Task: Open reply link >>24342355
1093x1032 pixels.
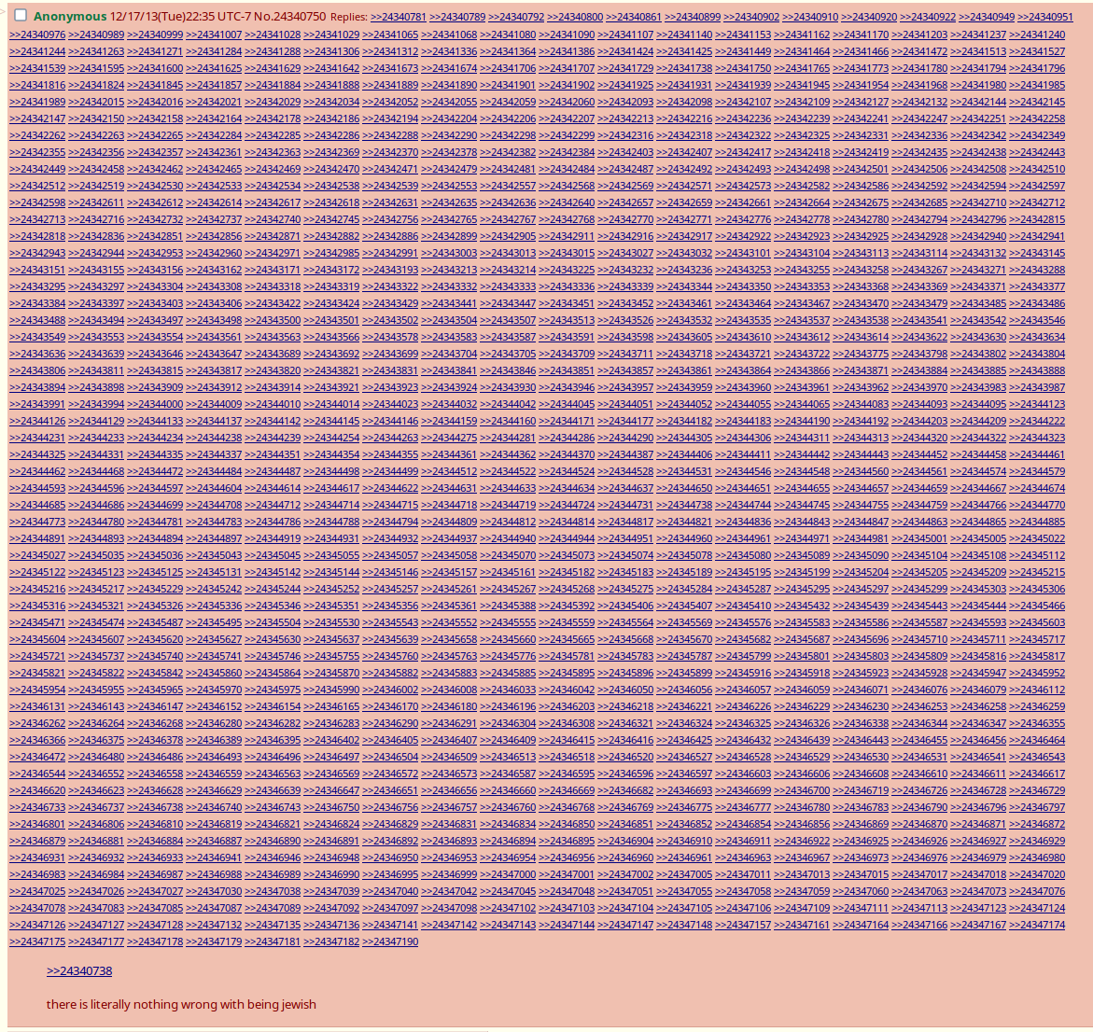Action: click(37, 152)
